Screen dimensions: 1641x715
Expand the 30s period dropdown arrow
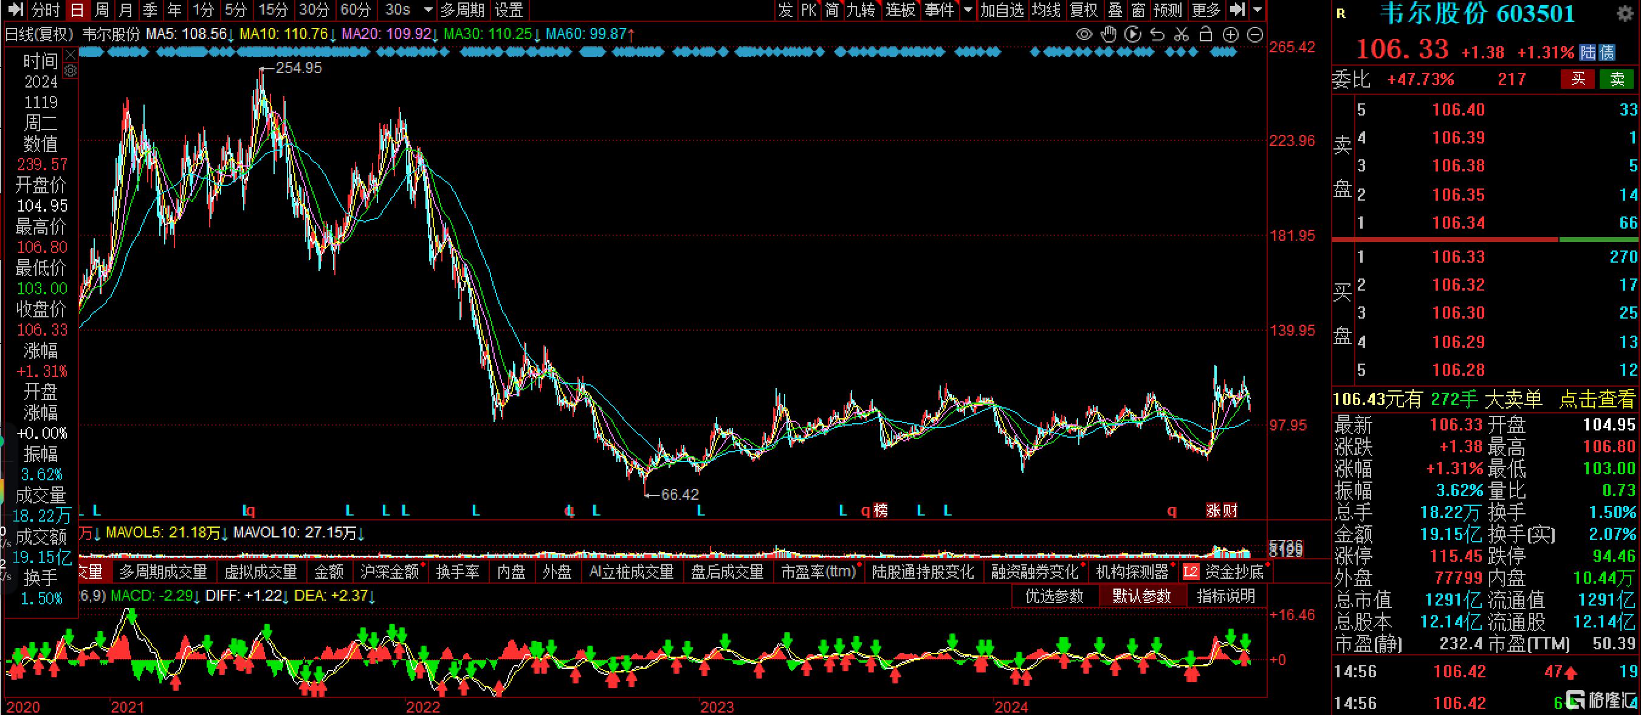(428, 10)
